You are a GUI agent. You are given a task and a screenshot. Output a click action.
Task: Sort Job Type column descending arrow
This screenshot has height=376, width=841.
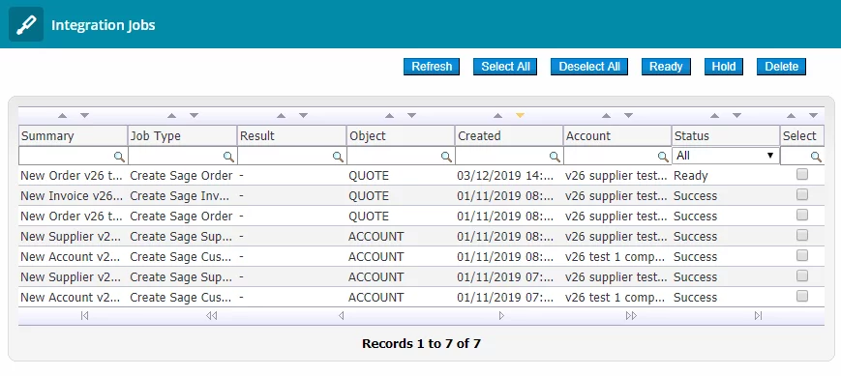[195, 115]
